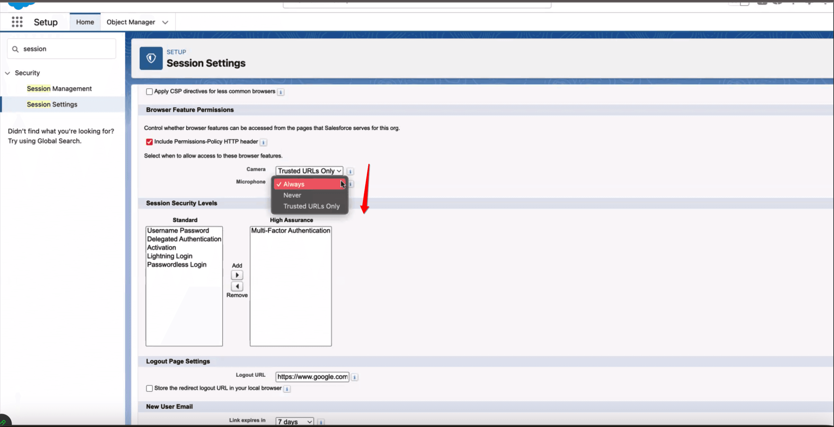Open the Link expires in 7 days dropdown
The width and height of the screenshot is (834, 427).
click(294, 422)
